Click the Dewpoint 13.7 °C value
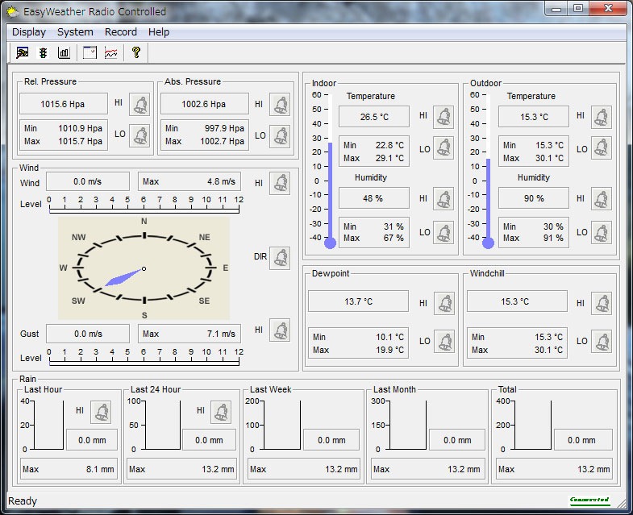633x515 pixels. click(358, 301)
